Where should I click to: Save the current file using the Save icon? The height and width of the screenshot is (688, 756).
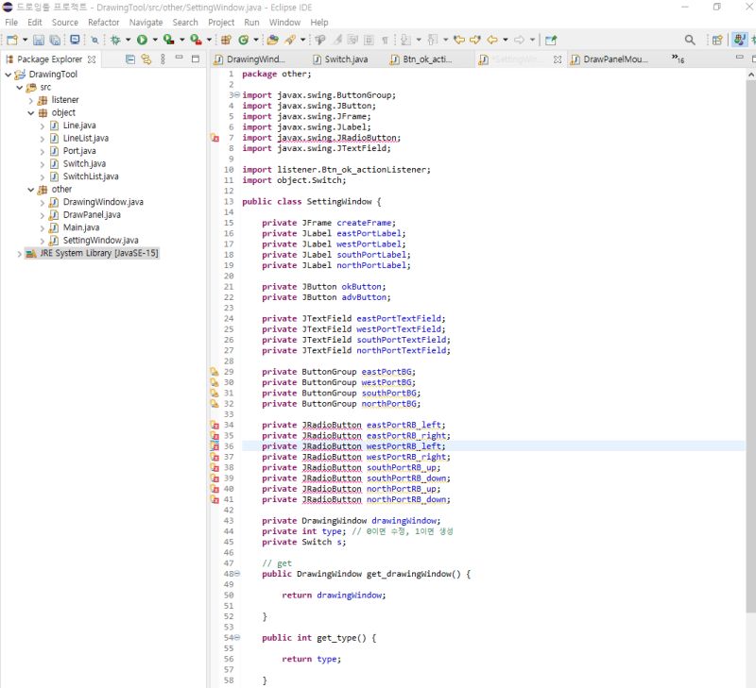tap(37, 42)
